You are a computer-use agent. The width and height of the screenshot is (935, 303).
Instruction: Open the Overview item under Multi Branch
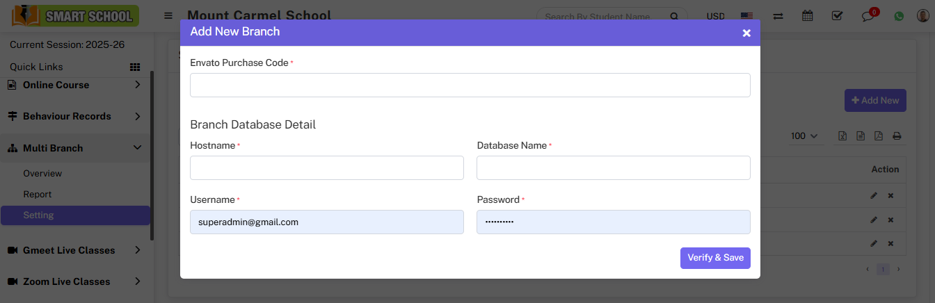click(42, 173)
